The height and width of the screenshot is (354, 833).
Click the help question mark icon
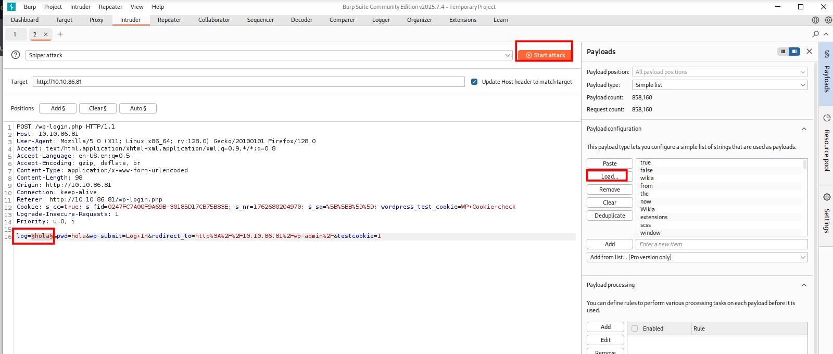click(16, 55)
